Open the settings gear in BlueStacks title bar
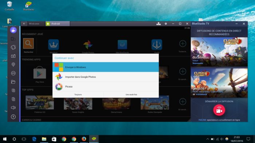This screenshot has height=143, width=255. pos(166,24)
